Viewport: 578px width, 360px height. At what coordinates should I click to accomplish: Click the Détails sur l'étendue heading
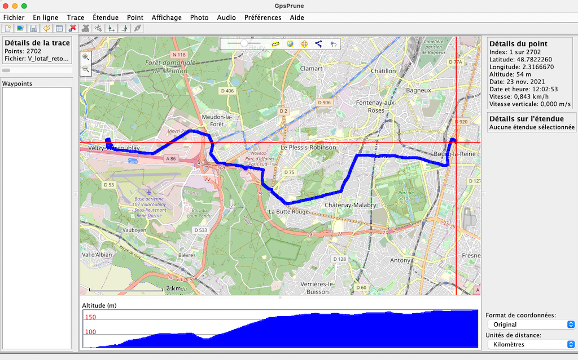(x=527, y=118)
